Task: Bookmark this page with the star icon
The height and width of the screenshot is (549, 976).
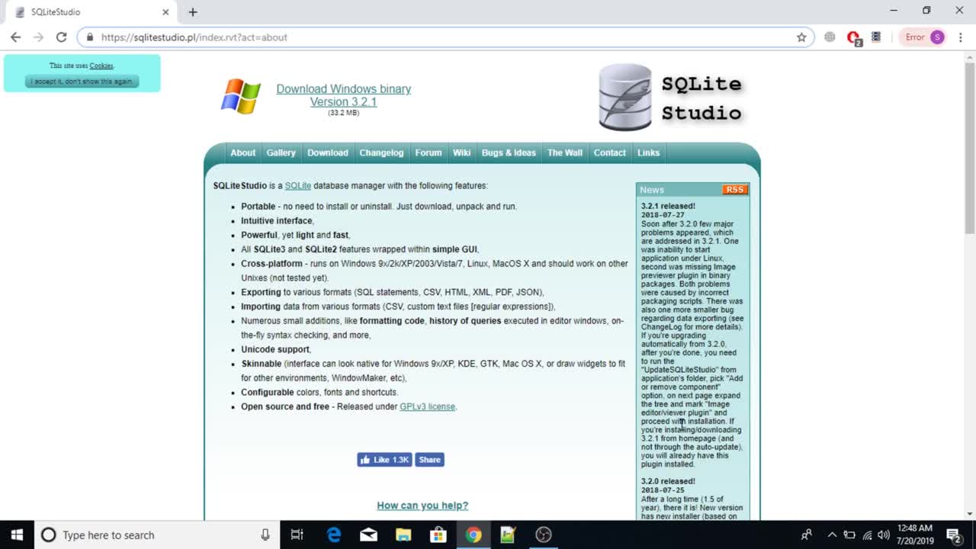Action: pyautogui.click(x=801, y=37)
